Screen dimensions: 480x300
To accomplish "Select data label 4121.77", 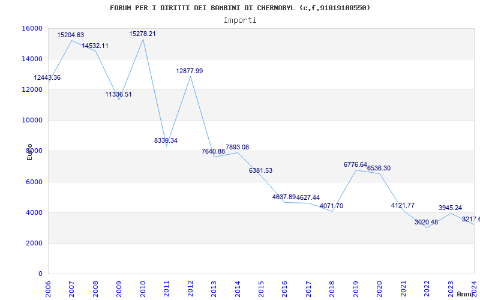I will pyautogui.click(x=403, y=205).
